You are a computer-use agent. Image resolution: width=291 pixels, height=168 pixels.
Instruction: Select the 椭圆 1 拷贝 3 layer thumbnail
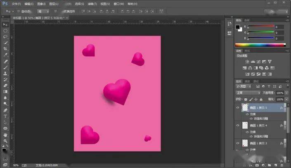(245, 143)
